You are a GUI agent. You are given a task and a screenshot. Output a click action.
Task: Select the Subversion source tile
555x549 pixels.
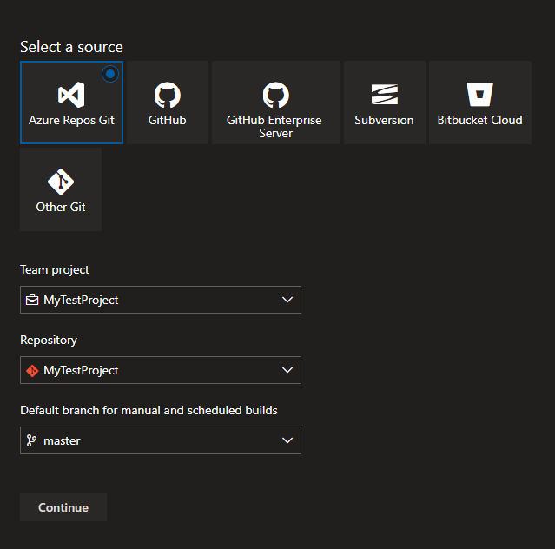[x=385, y=103]
